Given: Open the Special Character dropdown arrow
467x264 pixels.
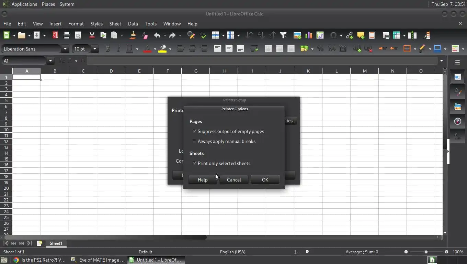Looking at the screenshot, I should tap(341, 35).
